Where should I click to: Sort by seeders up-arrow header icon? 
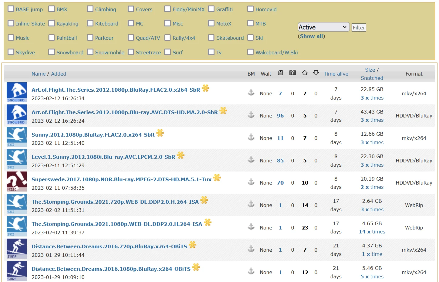point(305,73)
